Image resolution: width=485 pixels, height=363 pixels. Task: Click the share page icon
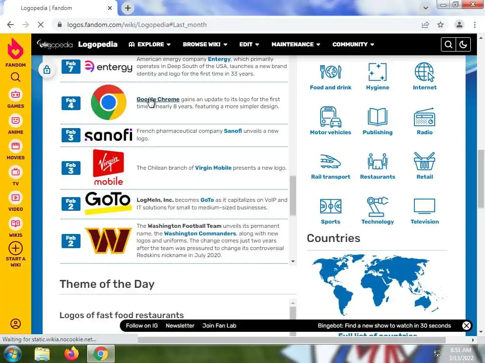pyautogui.click(x=425, y=25)
